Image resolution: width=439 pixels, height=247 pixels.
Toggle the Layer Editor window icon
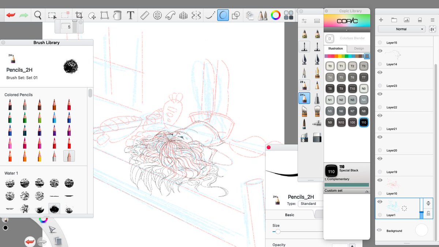coord(250,15)
